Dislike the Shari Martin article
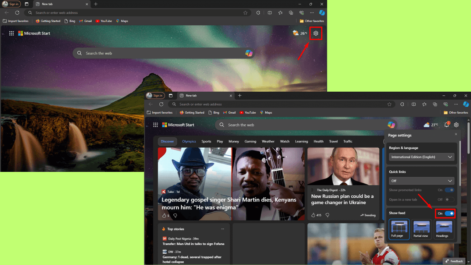Viewport: 471px width, 265px height. tap(175, 215)
